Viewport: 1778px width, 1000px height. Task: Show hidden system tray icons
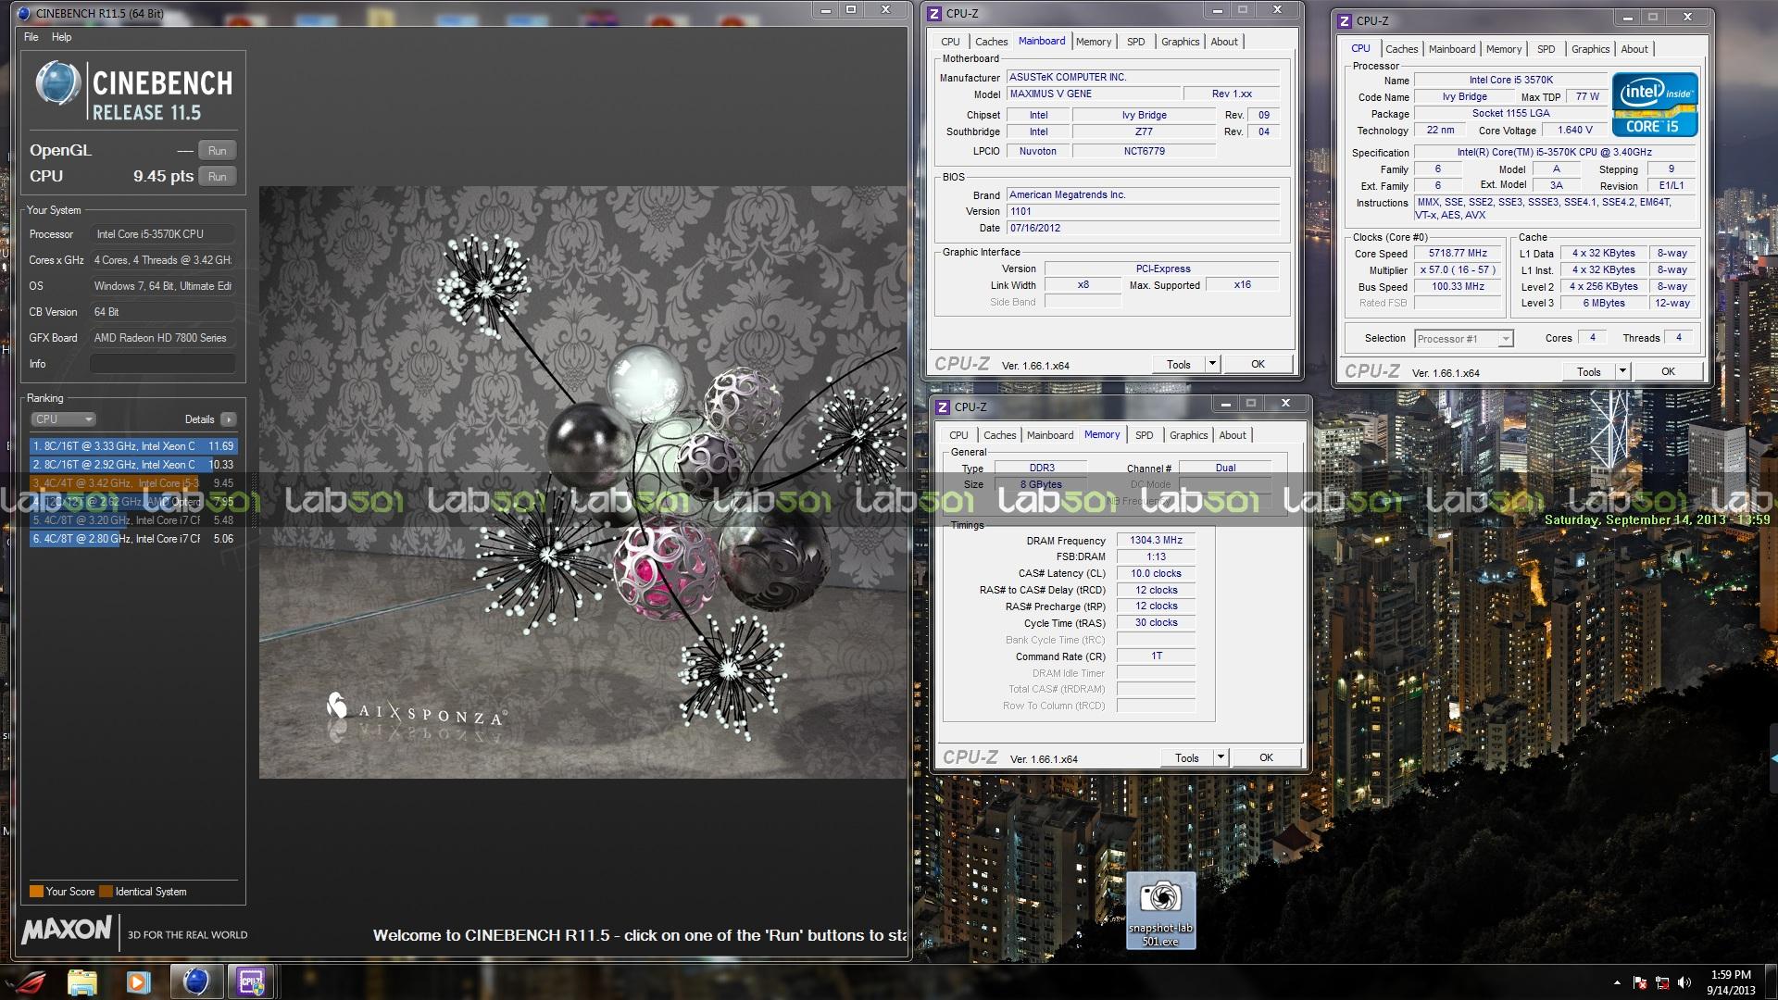click(1617, 982)
